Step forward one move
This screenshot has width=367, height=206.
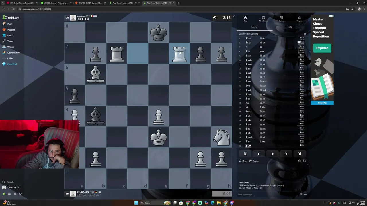(x=286, y=154)
